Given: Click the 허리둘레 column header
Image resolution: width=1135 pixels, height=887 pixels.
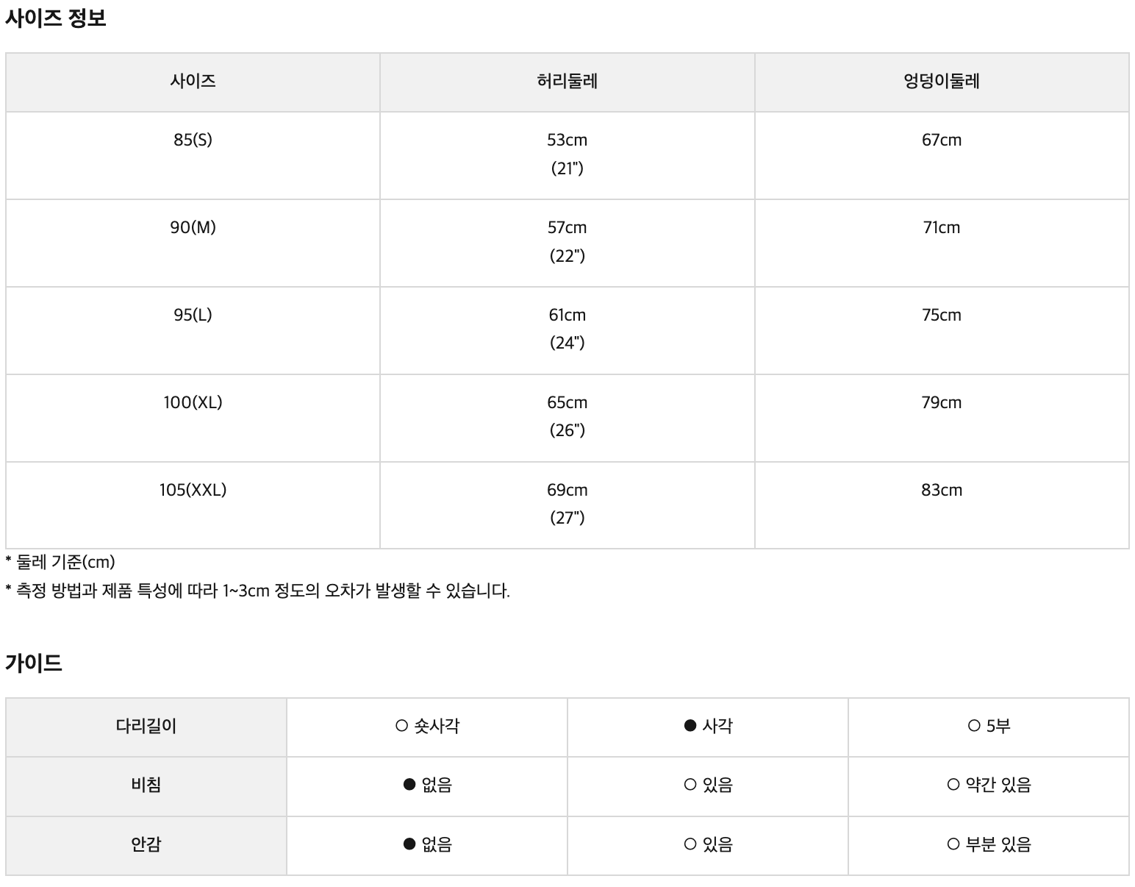Looking at the screenshot, I should 567,81.
